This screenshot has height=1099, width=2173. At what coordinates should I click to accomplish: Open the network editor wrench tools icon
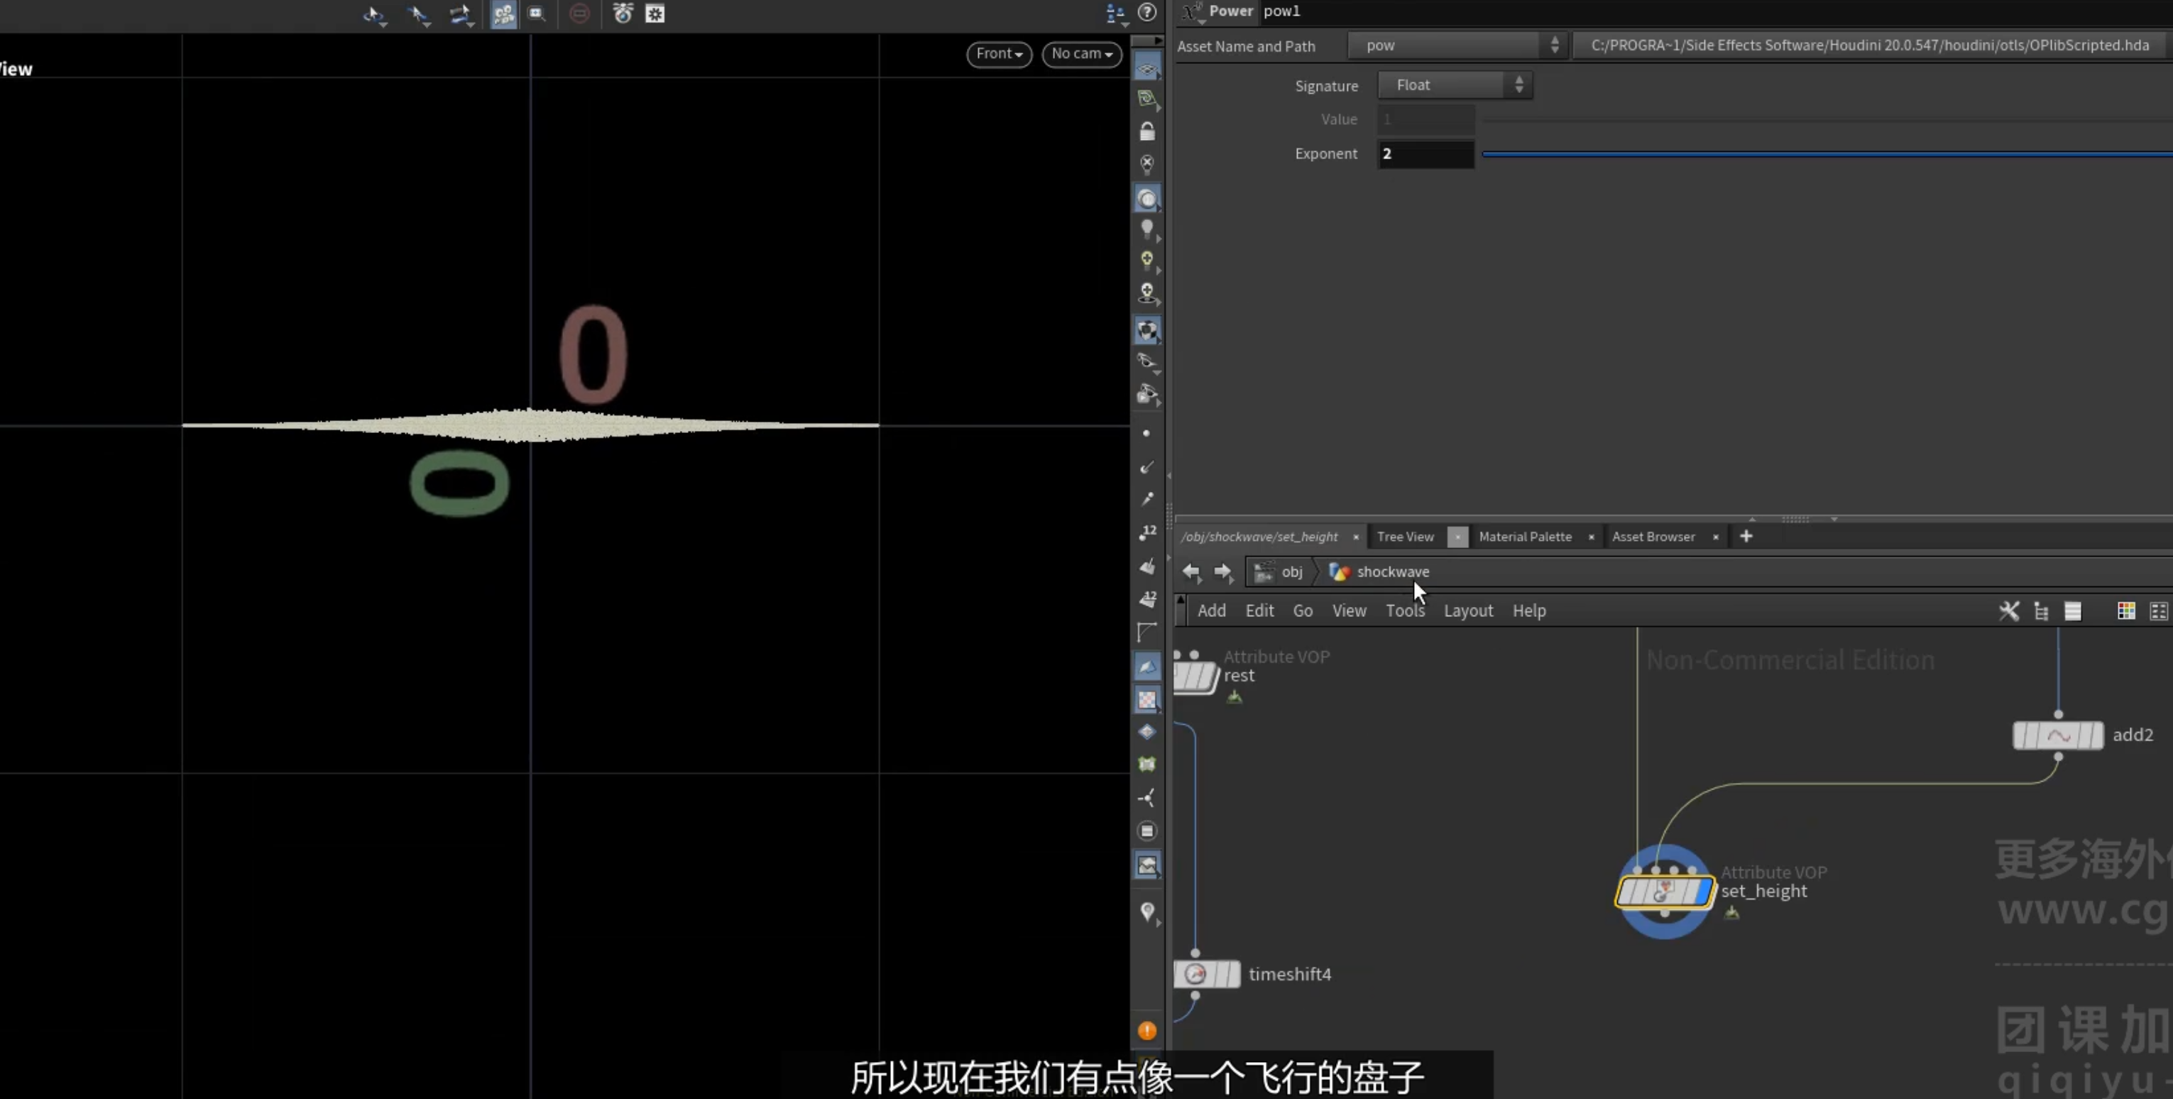pyautogui.click(x=2008, y=611)
